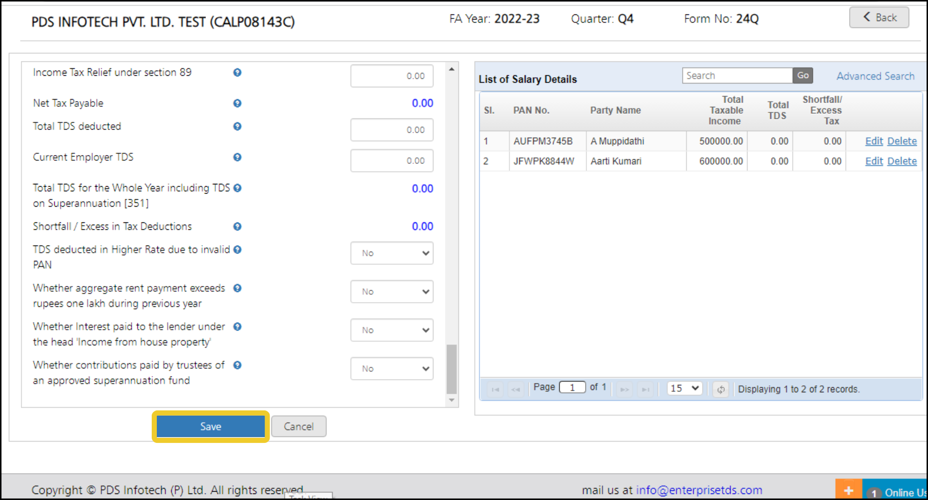Open Interest paid to lender dropdown
928x500 pixels.
[x=392, y=330]
